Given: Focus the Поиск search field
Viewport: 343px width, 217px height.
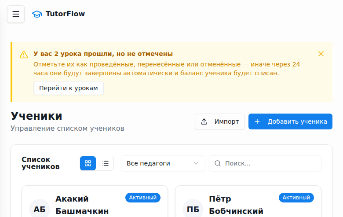Looking at the screenshot, I should (265, 163).
